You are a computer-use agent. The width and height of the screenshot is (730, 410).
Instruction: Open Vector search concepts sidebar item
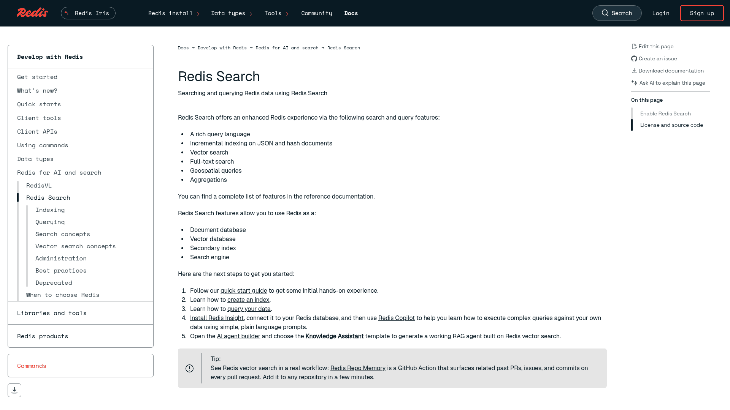click(x=75, y=246)
